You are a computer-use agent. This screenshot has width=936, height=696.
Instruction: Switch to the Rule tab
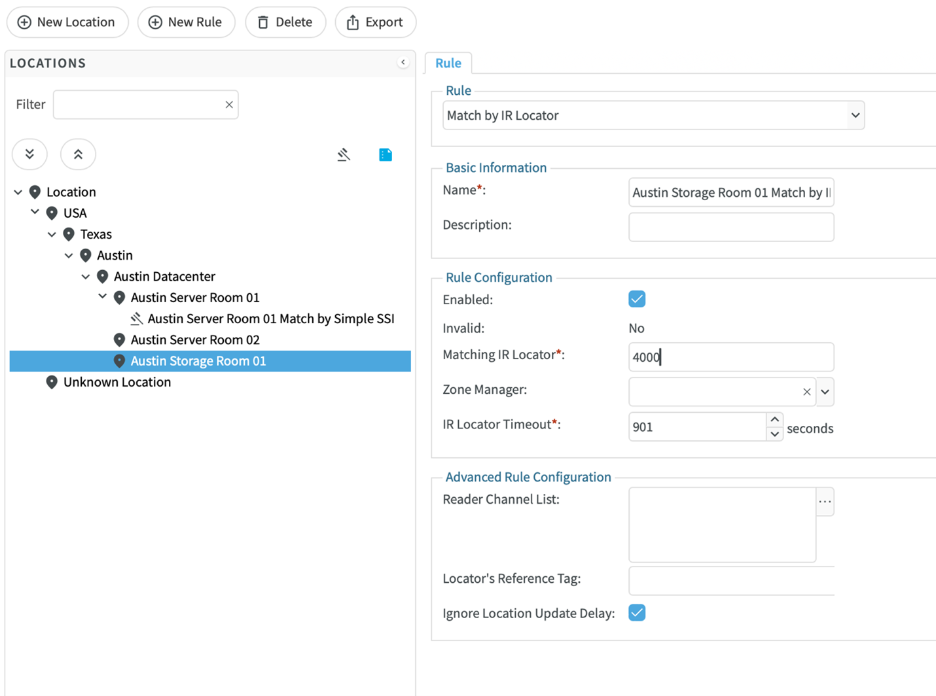click(x=448, y=63)
